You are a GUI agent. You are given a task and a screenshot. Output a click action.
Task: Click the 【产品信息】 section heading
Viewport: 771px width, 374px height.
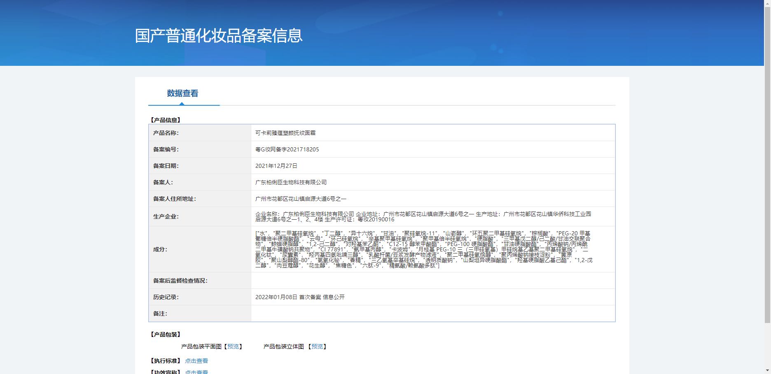coord(166,120)
